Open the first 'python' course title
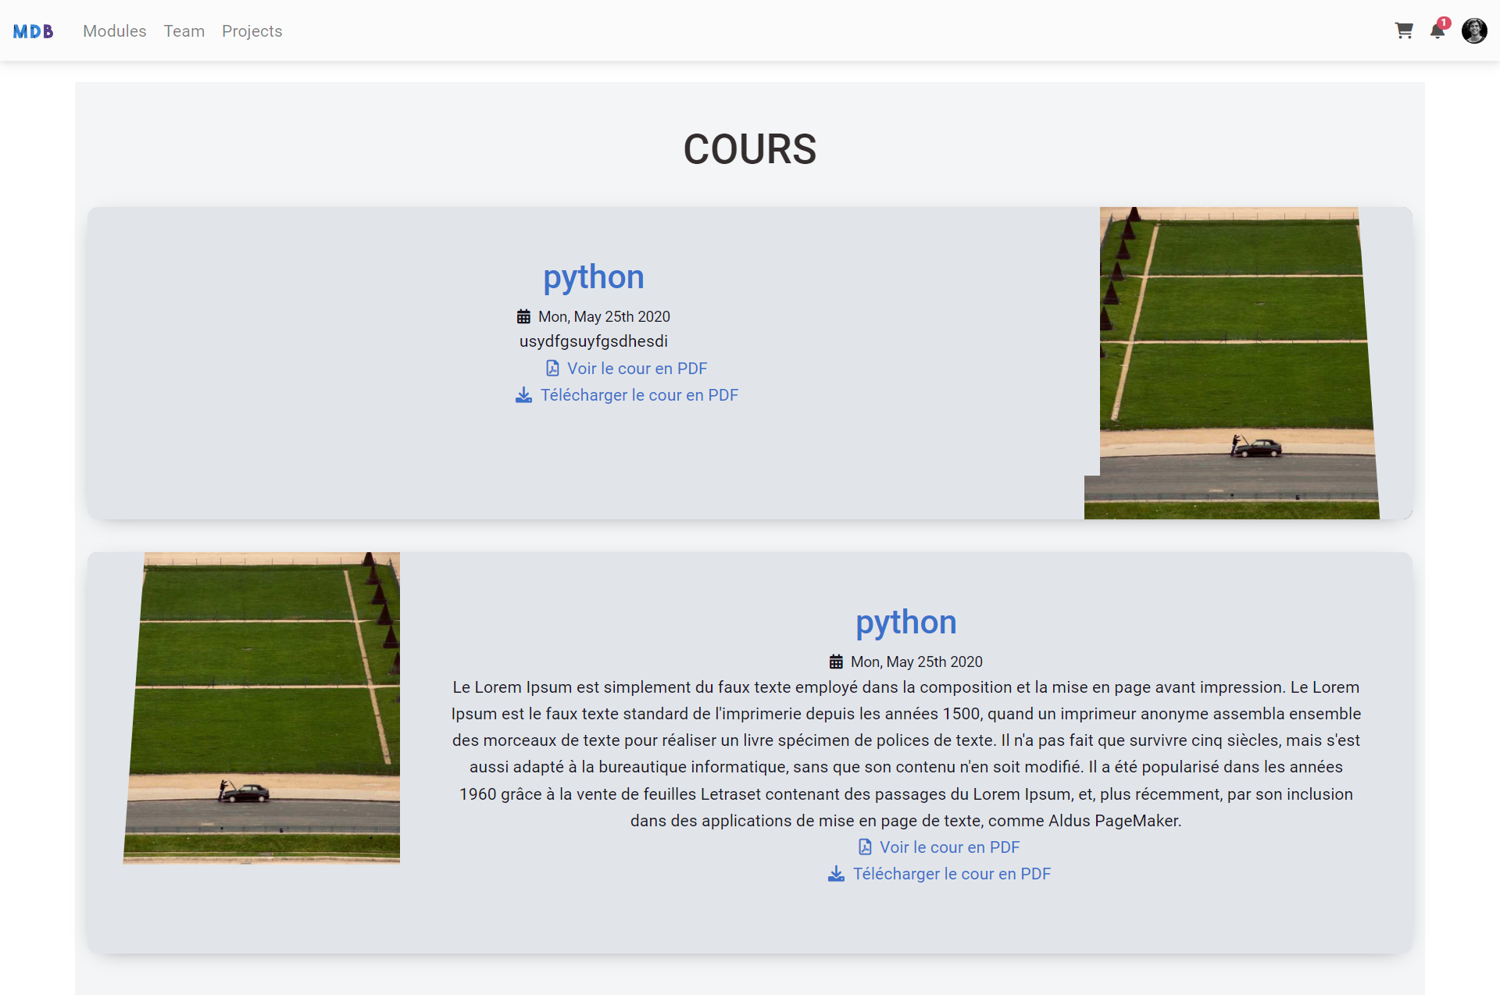1500x995 pixels. click(593, 276)
